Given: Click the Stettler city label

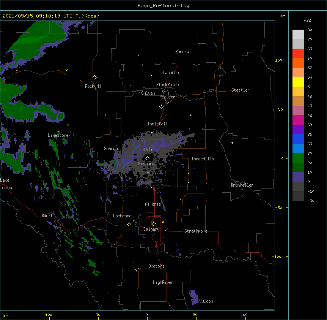Looking at the screenshot, I should click(241, 90).
